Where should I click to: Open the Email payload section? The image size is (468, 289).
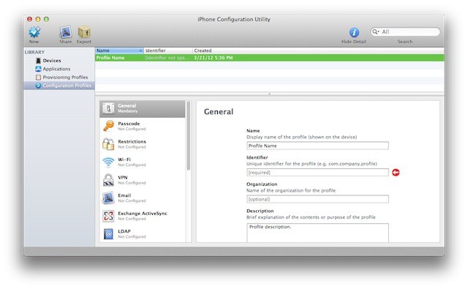coord(143,198)
